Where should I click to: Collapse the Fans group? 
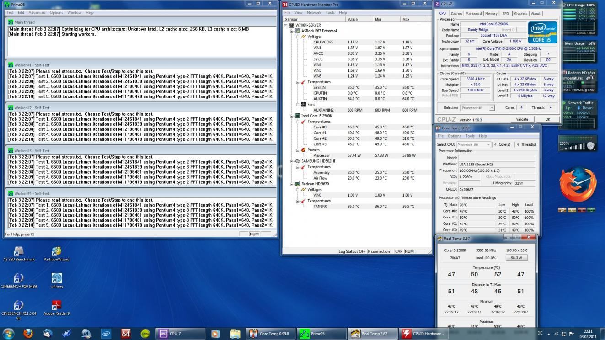(x=297, y=104)
